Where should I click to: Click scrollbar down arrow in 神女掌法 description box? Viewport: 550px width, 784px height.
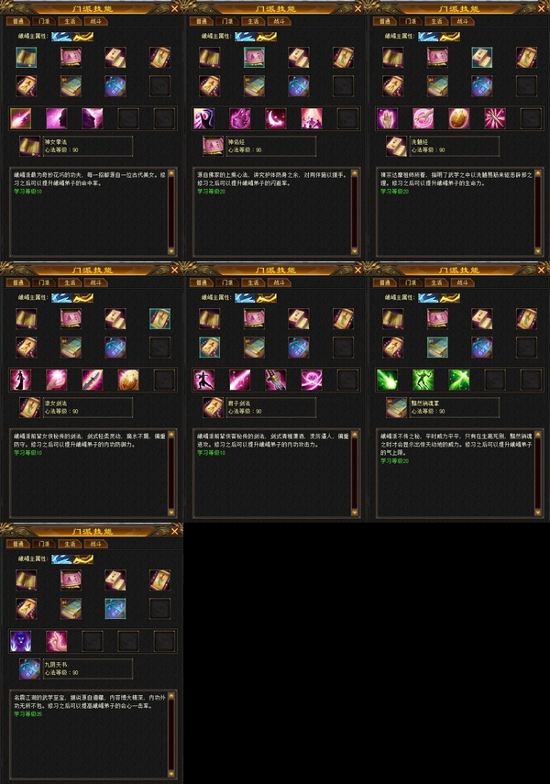[171, 251]
